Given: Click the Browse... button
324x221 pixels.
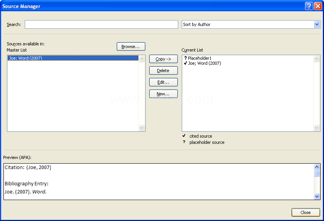Looking at the screenshot, I should tap(131, 47).
